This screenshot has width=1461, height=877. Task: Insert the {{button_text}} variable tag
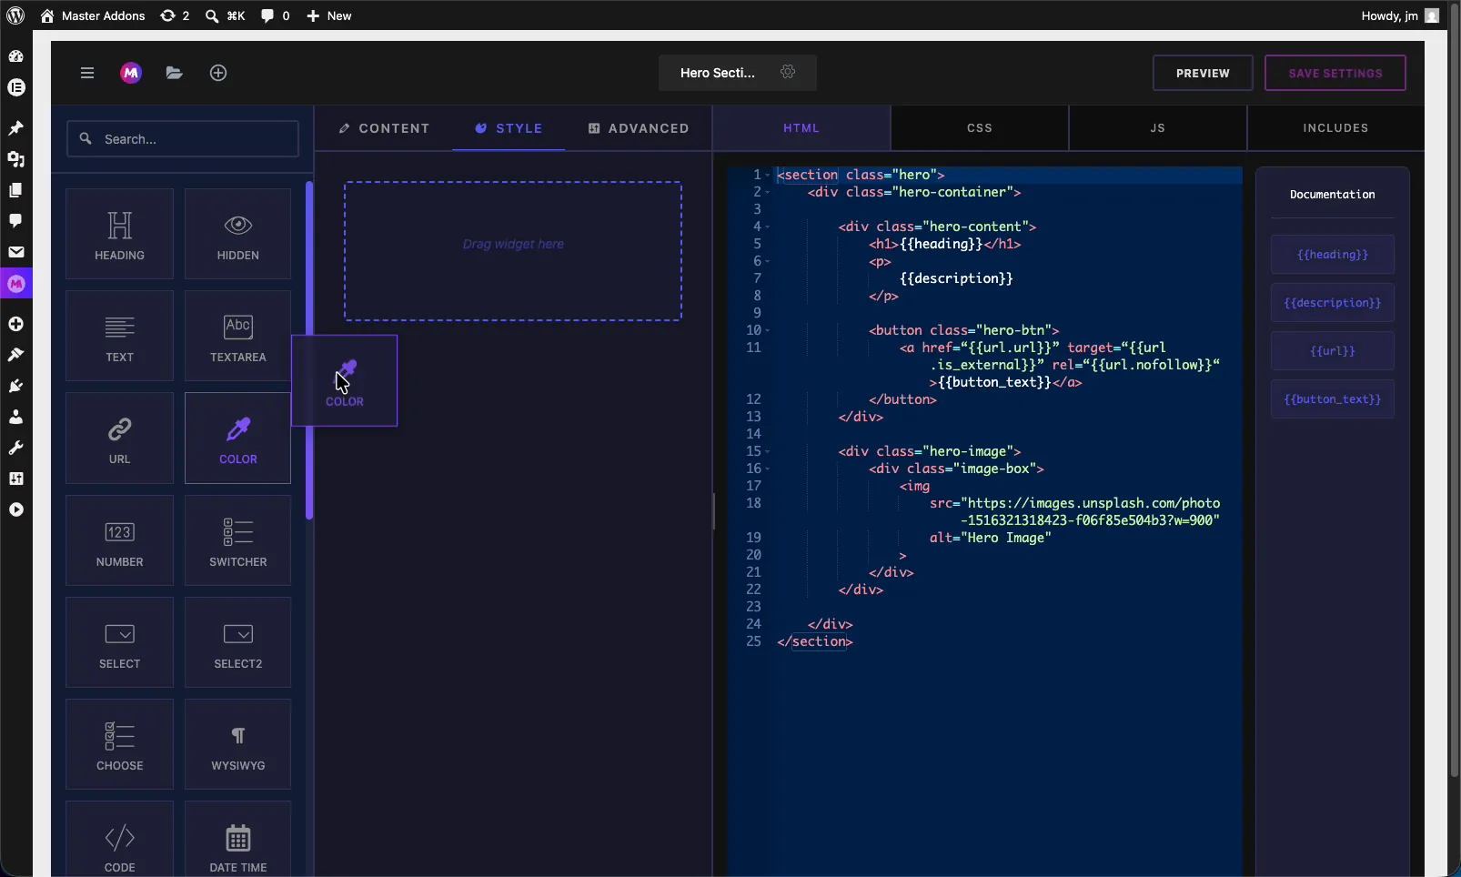click(1333, 399)
